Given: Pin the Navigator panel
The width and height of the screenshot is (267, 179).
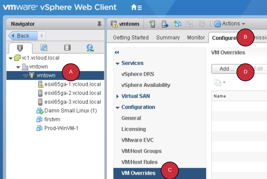Looking at the screenshot, I should point(99,24).
